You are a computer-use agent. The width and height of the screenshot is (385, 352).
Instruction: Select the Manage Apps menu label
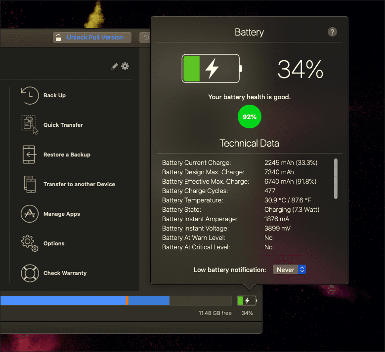62,214
